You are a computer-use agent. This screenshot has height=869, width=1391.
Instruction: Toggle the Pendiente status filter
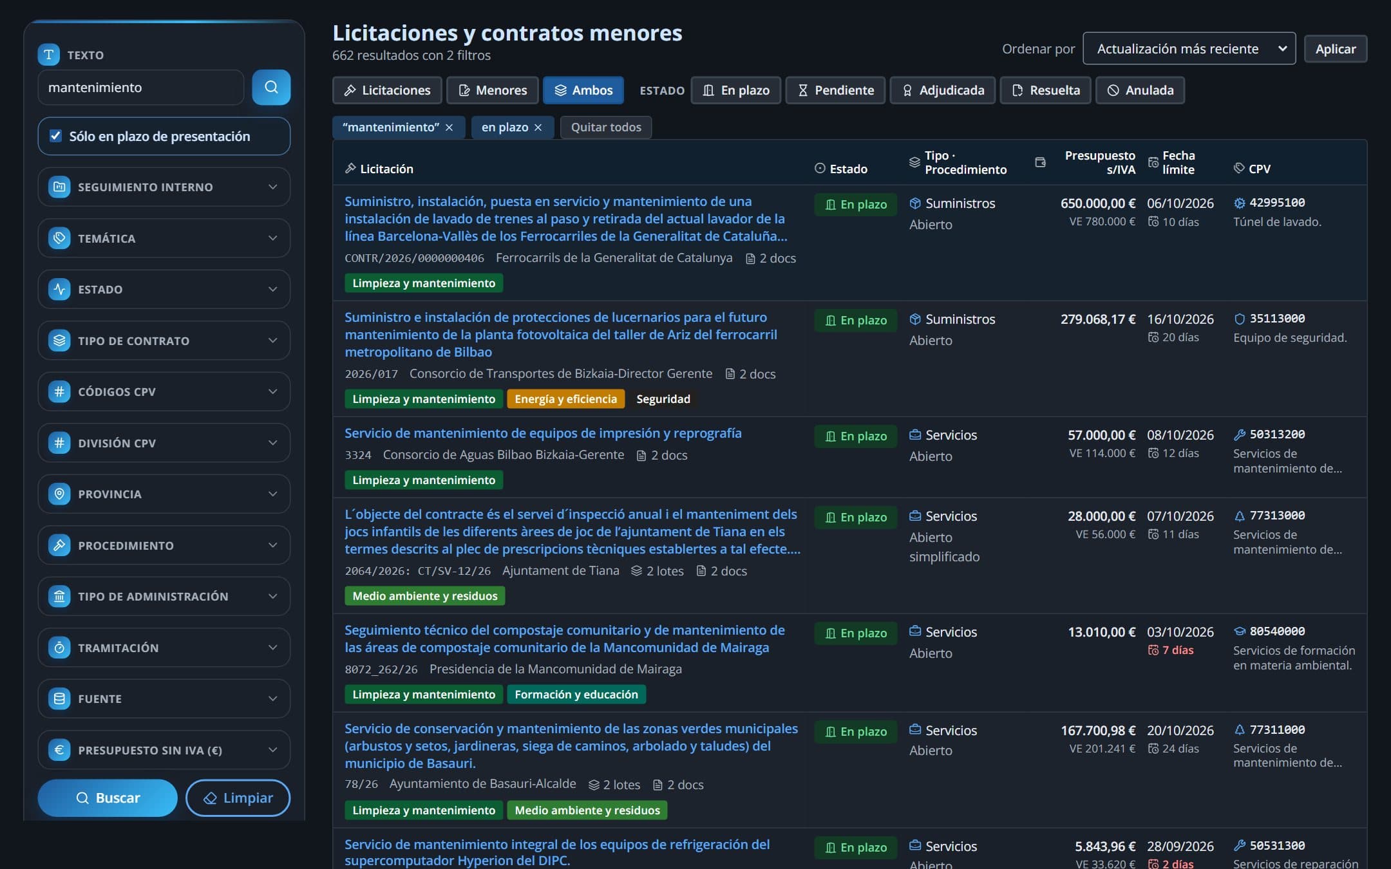pyautogui.click(x=836, y=90)
